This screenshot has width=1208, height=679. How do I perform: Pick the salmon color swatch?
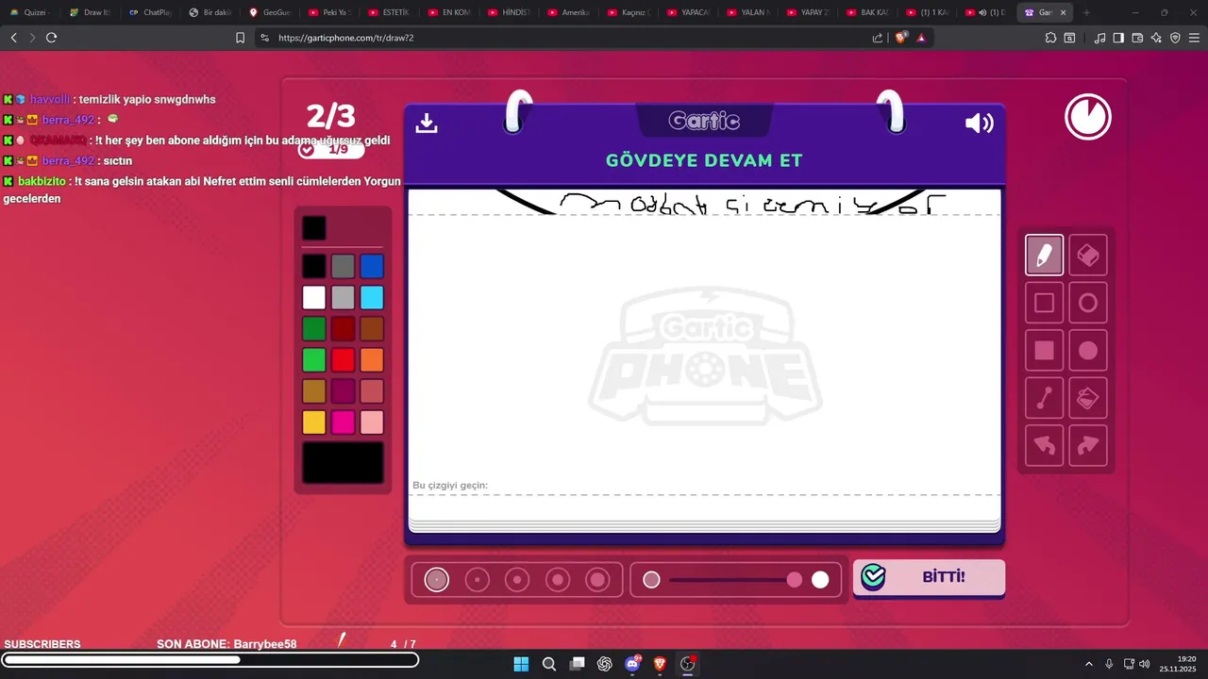pos(372,391)
